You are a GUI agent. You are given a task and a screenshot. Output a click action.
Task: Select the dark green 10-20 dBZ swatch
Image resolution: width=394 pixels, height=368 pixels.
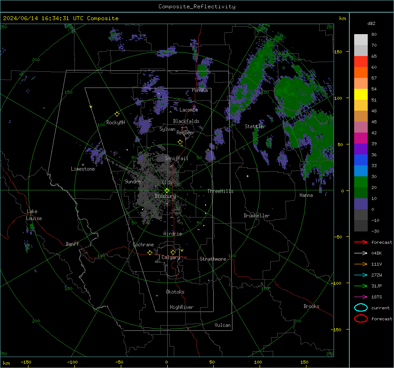(x=361, y=193)
